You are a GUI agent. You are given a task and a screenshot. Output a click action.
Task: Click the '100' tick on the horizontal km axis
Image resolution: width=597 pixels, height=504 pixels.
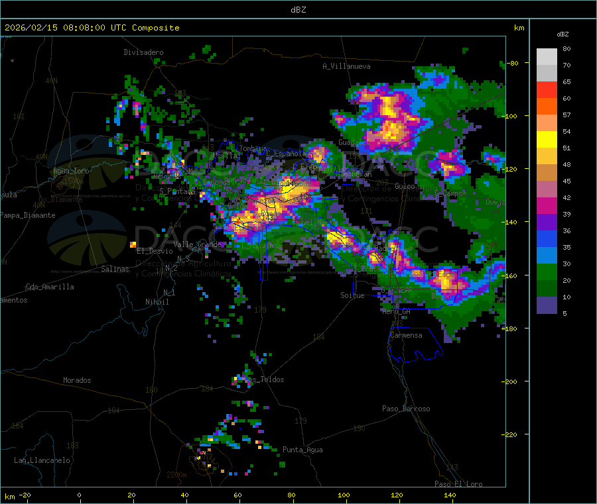point(344,495)
